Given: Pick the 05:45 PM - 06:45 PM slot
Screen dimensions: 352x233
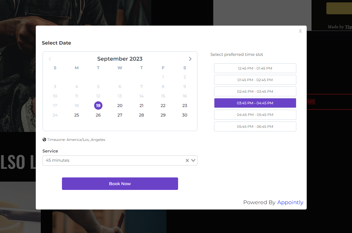Looking at the screenshot, I should [x=255, y=126].
